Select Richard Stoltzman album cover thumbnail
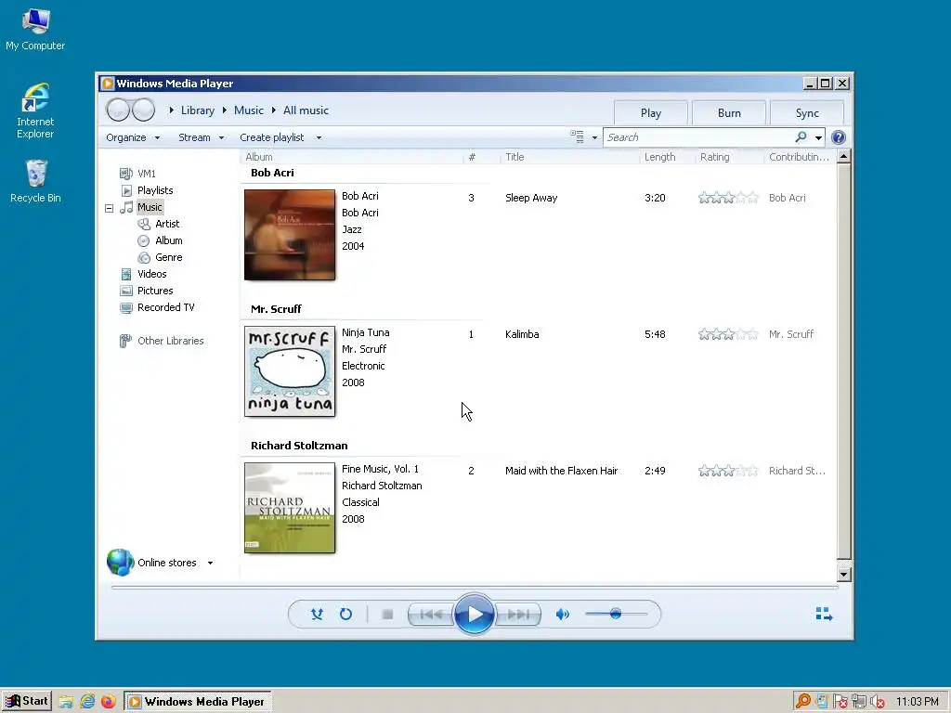 pyautogui.click(x=290, y=508)
